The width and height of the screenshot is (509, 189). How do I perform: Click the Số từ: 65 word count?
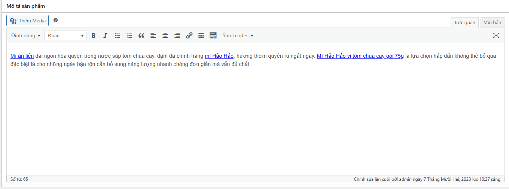[x=19, y=179]
